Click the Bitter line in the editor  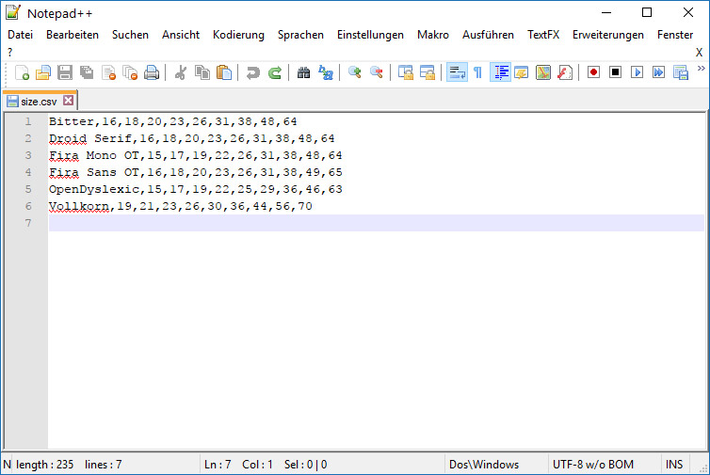point(173,121)
